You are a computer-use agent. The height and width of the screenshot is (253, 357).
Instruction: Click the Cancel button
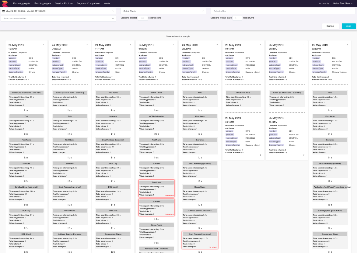pyautogui.click(x=330, y=26)
